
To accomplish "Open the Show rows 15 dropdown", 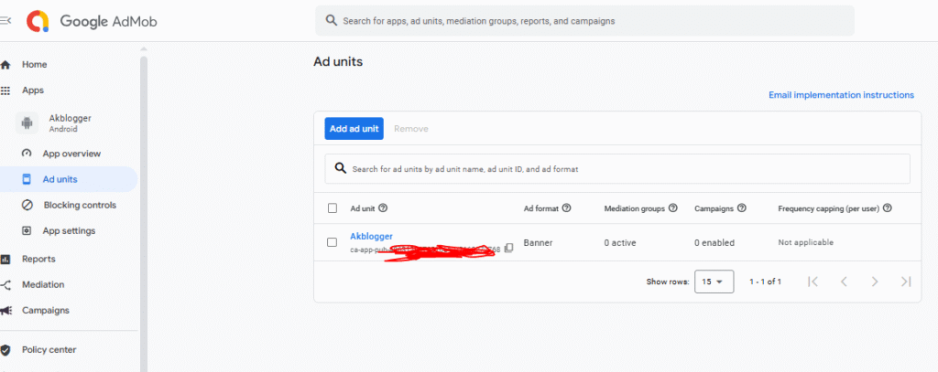I will (714, 282).
